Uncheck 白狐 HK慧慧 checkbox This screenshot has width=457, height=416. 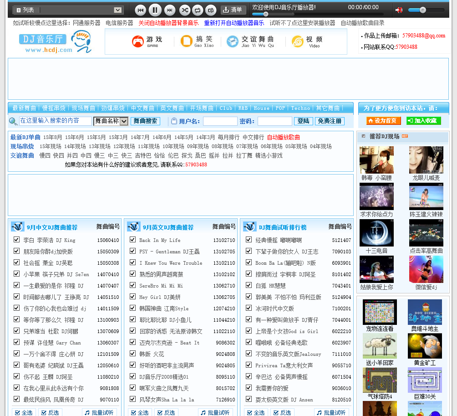pos(249,285)
